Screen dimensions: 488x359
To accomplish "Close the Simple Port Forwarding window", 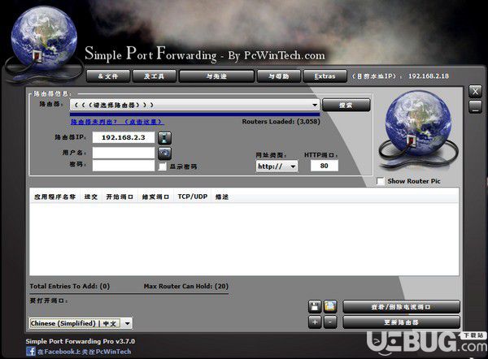I will (x=475, y=92).
